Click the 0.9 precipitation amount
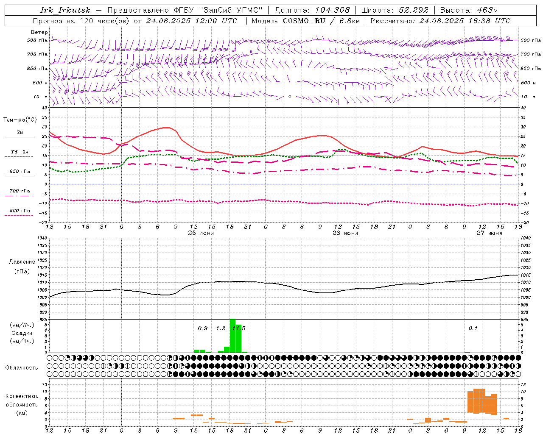543x434 pixels. pos(203,328)
